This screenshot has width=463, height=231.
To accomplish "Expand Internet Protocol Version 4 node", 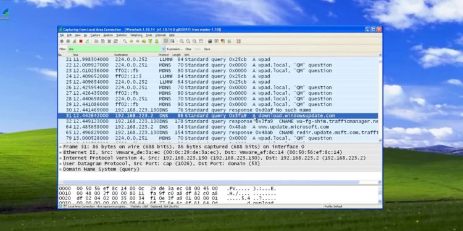I will (x=60, y=158).
